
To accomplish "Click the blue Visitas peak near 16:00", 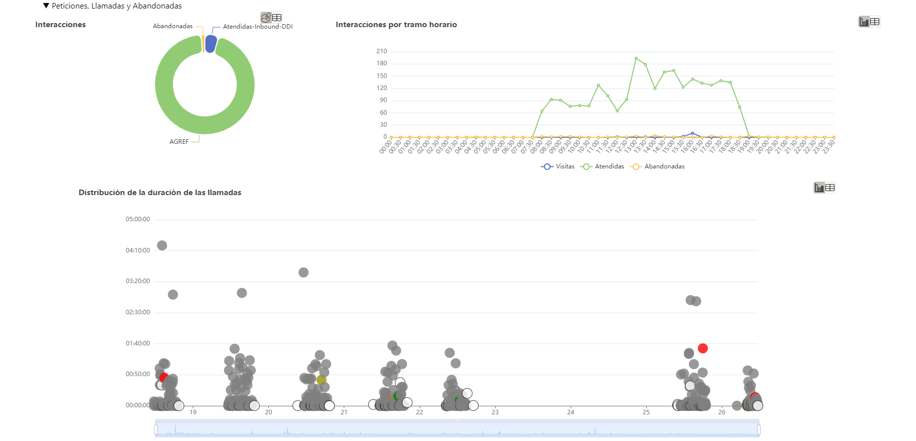I will (693, 133).
